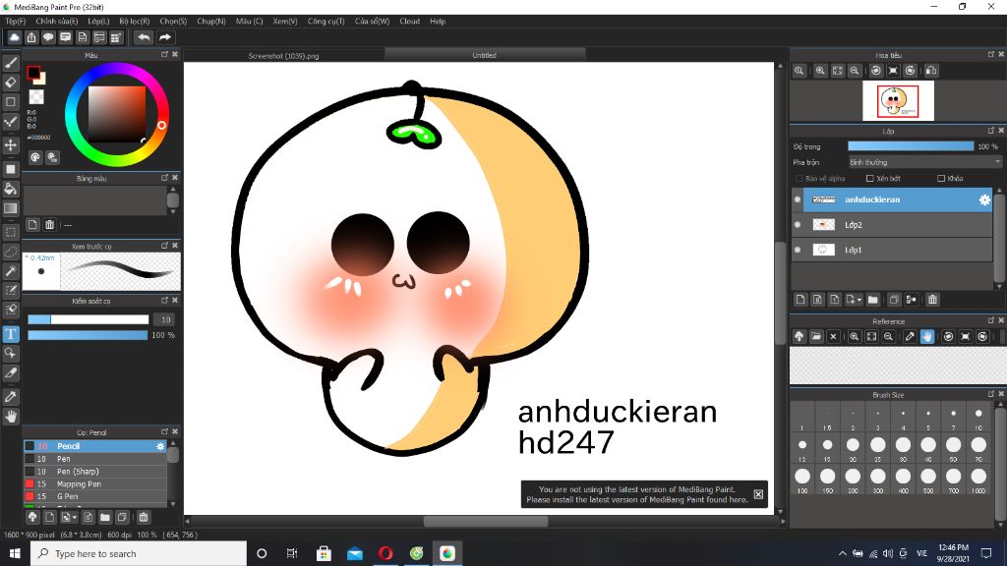Open settings gear of anhduckieran layer
Viewport: 1007px width, 566px height.
coord(984,199)
